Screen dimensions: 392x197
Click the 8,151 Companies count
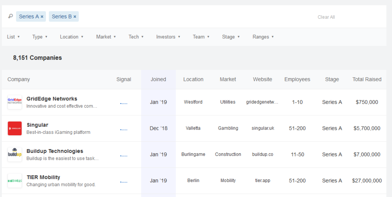(x=38, y=58)
